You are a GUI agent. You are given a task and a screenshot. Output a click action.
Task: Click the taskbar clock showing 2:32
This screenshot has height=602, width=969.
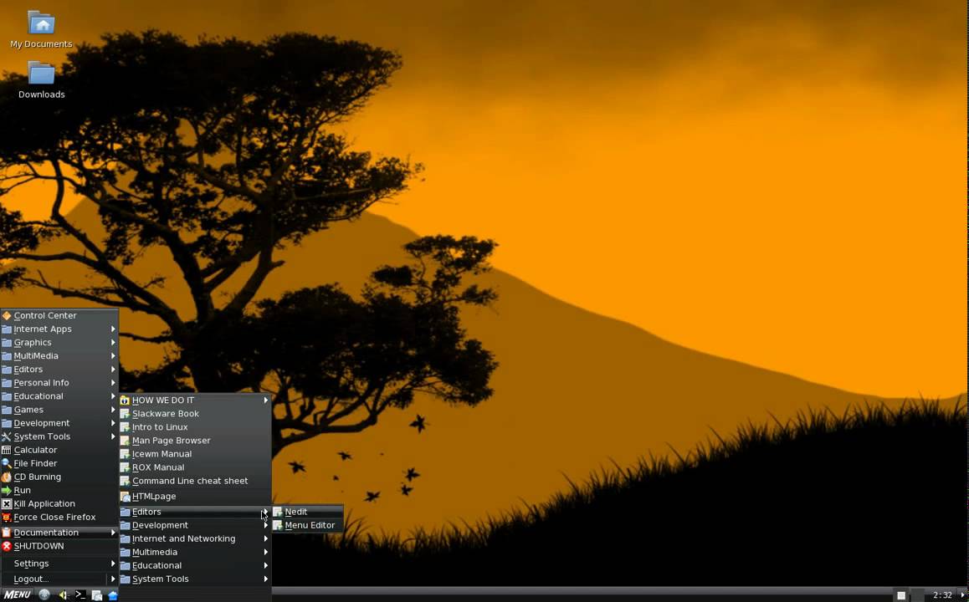click(x=942, y=596)
